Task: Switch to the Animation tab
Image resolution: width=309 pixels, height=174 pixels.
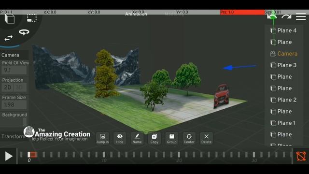Action: click(136, 14)
